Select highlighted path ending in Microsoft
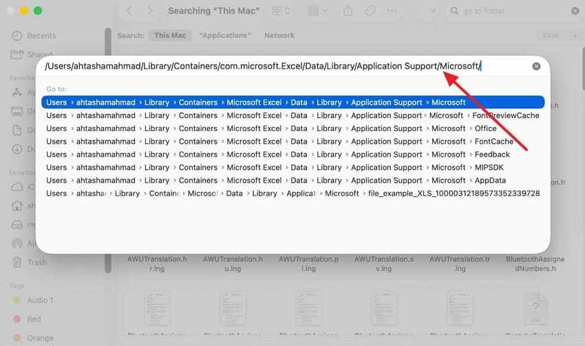 293,102
